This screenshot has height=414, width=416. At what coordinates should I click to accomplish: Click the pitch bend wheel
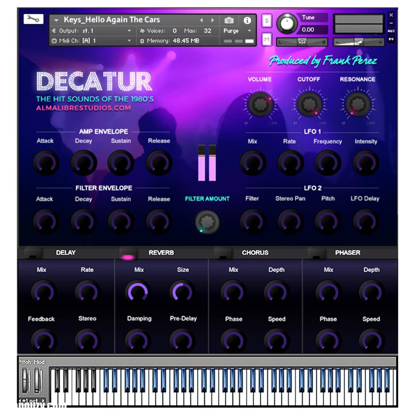[26, 381]
